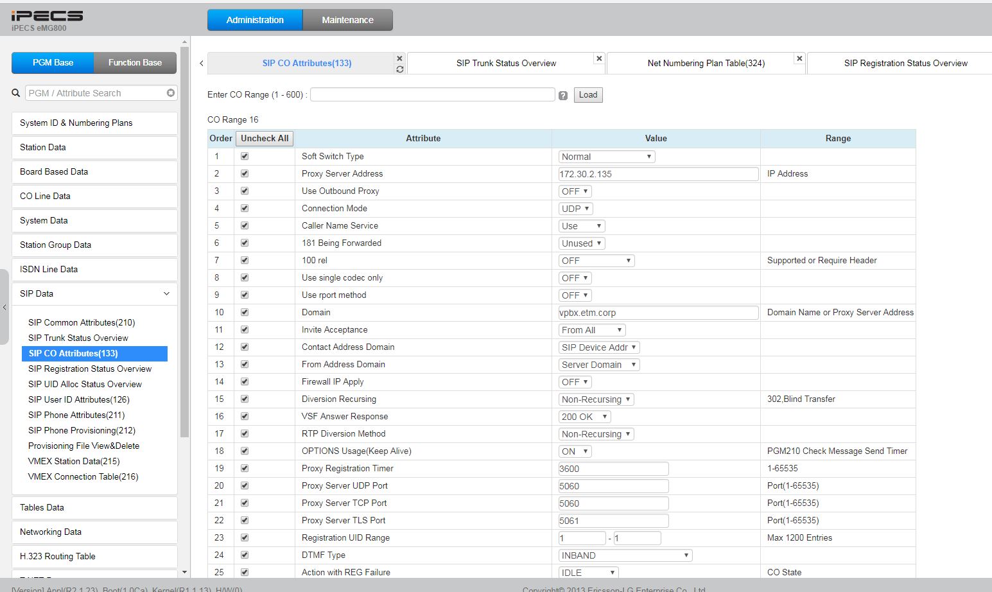
Task: Open the SIP Registration Status Overview tab
Action: click(905, 63)
